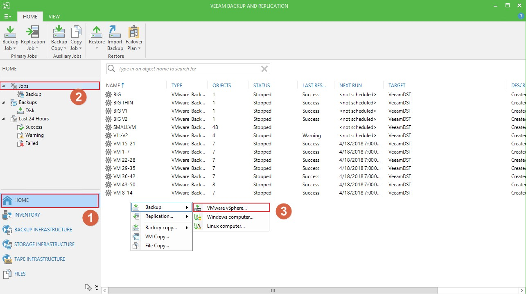
Task: Open Tape Infrastructure view
Action: pyautogui.click(x=40, y=259)
